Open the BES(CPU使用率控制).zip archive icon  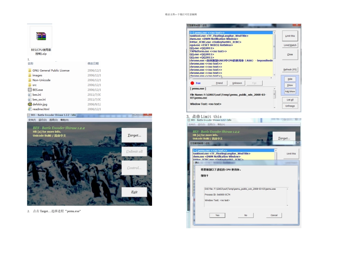coord(41,37)
